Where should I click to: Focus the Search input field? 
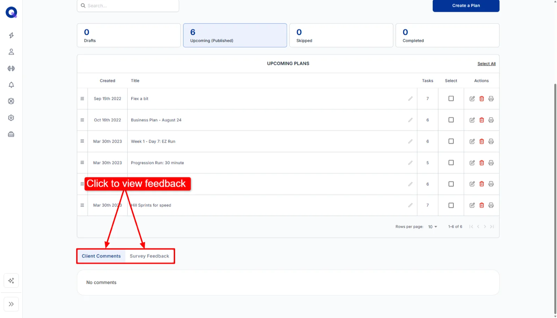coord(128,6)
